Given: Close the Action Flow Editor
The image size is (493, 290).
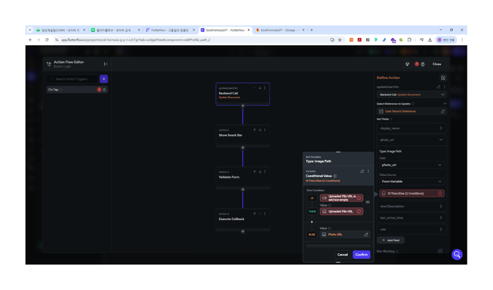Looking at the screenshot, I should point(437,64).
